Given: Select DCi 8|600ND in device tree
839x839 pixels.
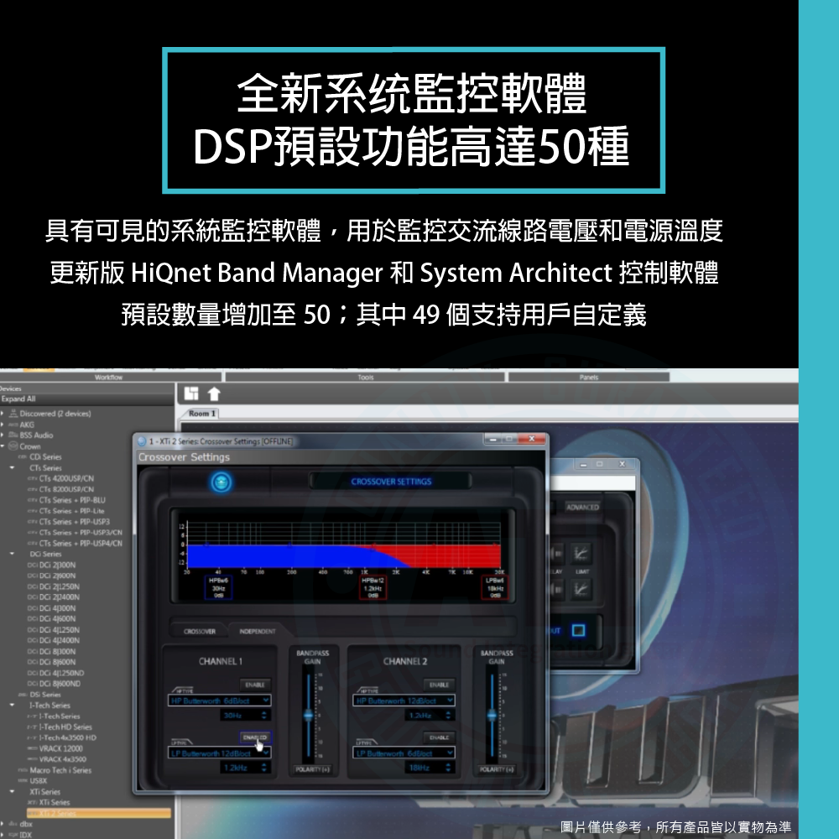Looking at the screenshot, I should [60, 684].
